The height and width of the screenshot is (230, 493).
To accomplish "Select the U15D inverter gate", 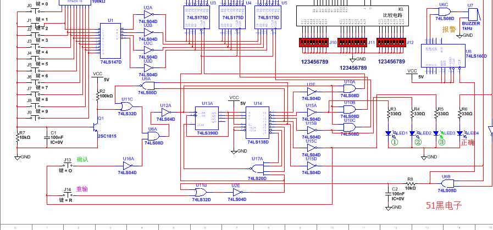I will coord(312,166).
